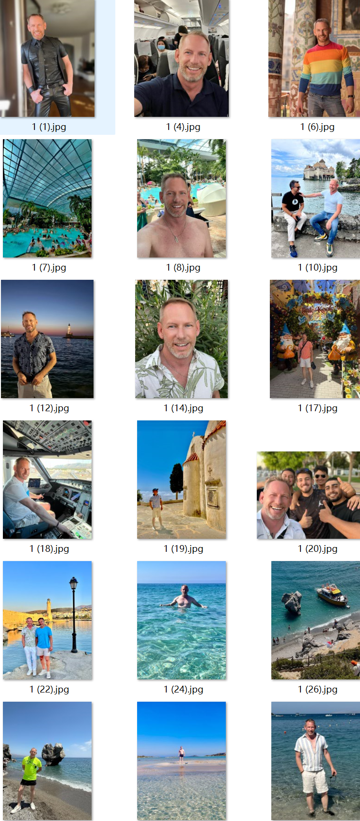Viewport: 360px width, 821px height.
Task: Select the stone chapel photo 1 (19).jpg
Action: [181, 480]
